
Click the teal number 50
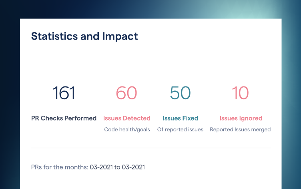180,93
